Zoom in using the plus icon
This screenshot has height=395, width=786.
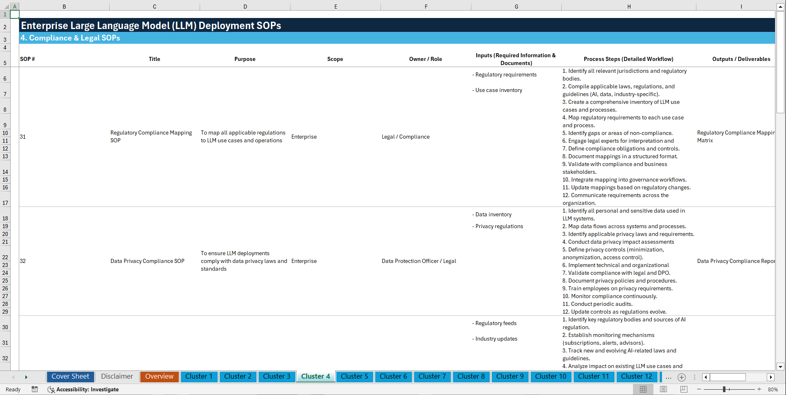(x=759, y=389)
